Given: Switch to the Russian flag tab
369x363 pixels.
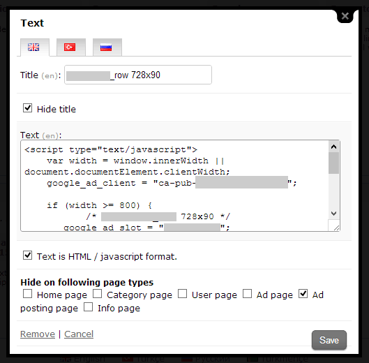Looking at the screenshot, I should (107, 47).
